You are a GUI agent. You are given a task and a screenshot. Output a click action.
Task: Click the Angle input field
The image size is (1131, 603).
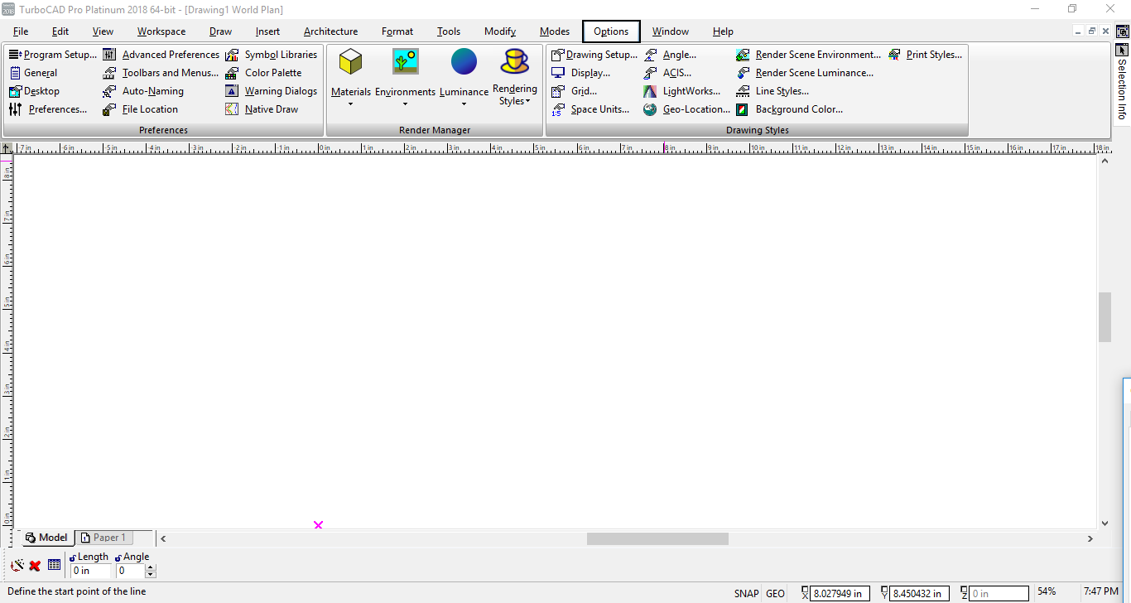tap(130, 571)
